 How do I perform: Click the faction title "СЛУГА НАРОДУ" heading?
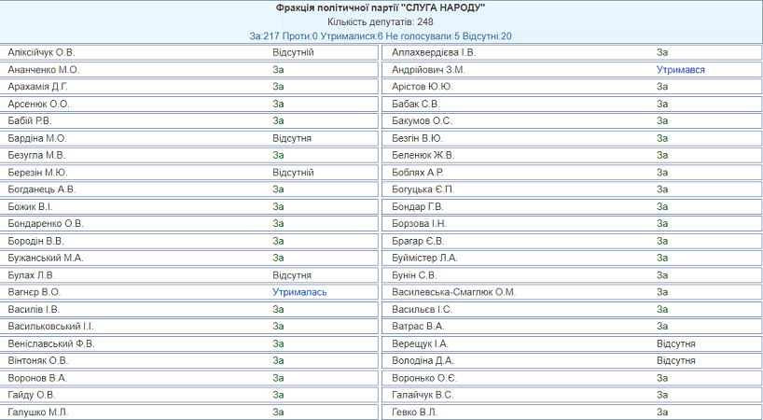coord(381,7)
